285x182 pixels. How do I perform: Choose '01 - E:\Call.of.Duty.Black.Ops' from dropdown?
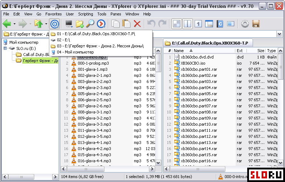click(x=100, y=34)
